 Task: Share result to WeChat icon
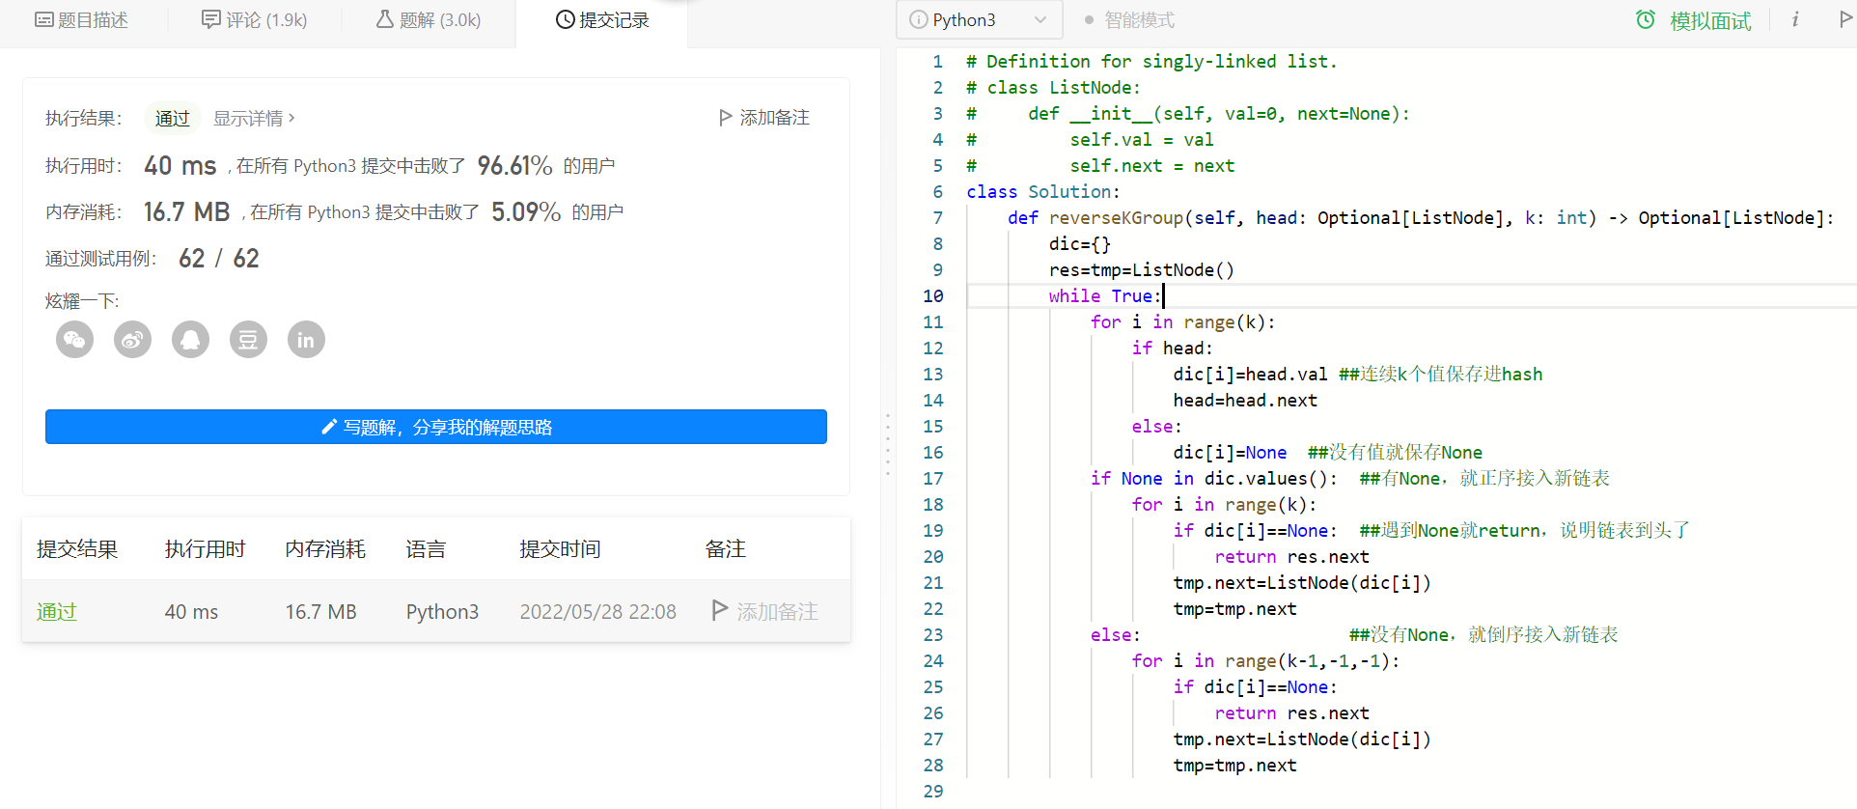pyautogui.click(x=75, y=340)
